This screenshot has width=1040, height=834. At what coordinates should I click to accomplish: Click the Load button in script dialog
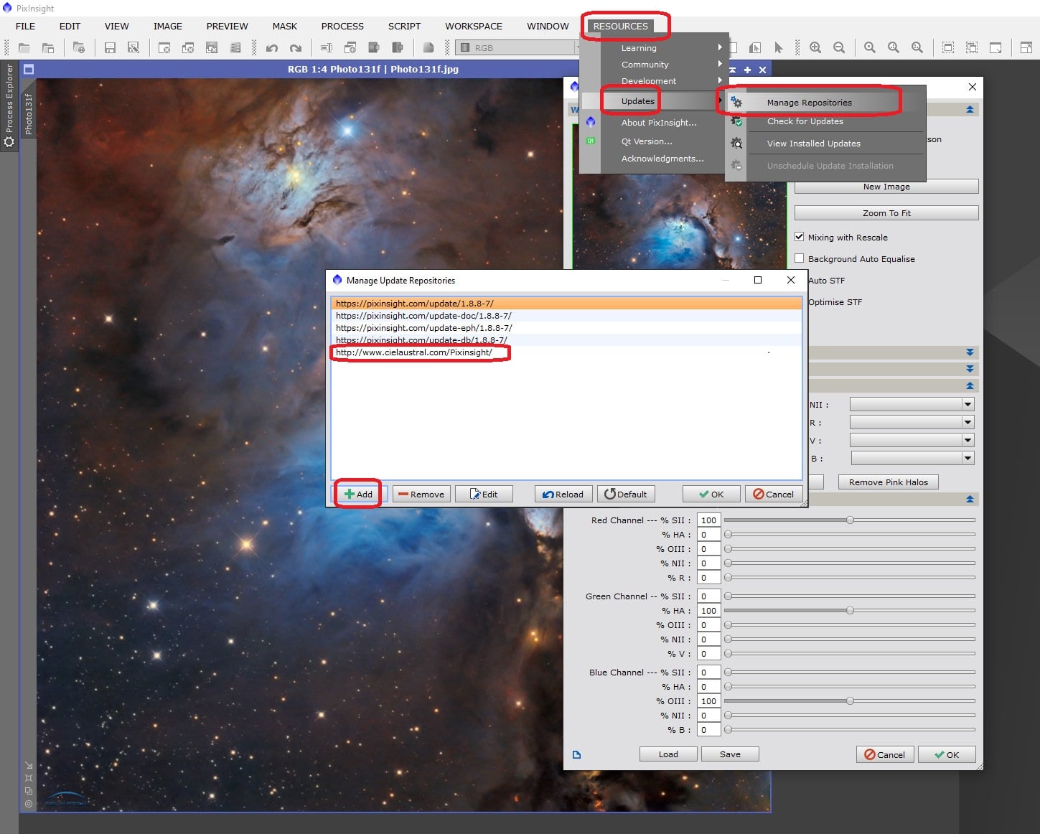(x=668, y=754)
